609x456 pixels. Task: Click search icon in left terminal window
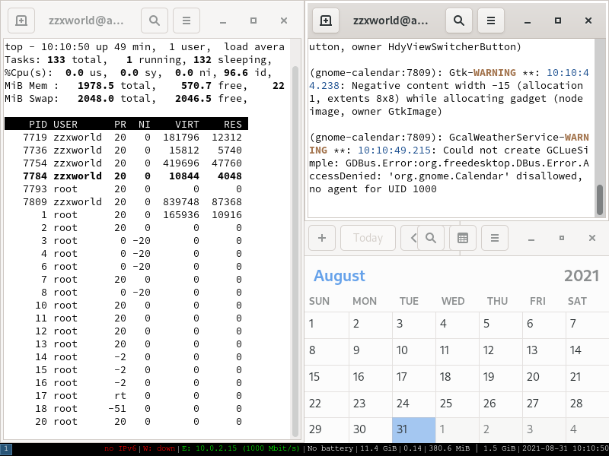[155, 21]
